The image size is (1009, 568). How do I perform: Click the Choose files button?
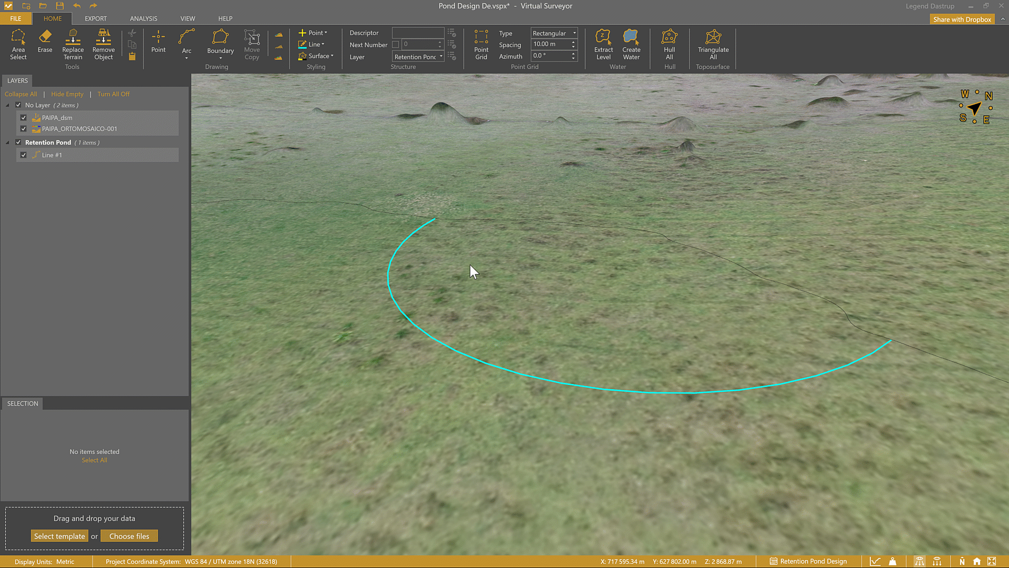(129, 536)
